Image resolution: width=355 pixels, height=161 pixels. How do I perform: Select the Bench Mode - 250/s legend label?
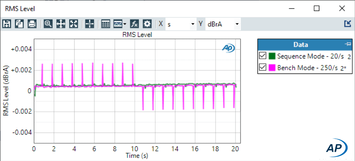tap(308, 68)
